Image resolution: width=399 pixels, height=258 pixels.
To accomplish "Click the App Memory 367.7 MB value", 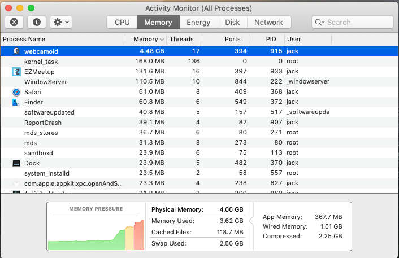I will [328, 217].
